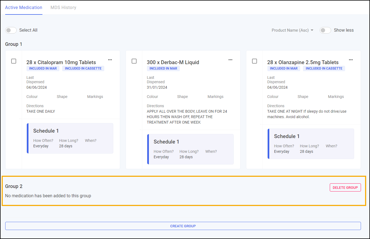Click Included in Cassette badge on Citalopram
Image resolution: width=370 pixels, height=239 pixels.
pyautogui.click(x=83, y=68)
